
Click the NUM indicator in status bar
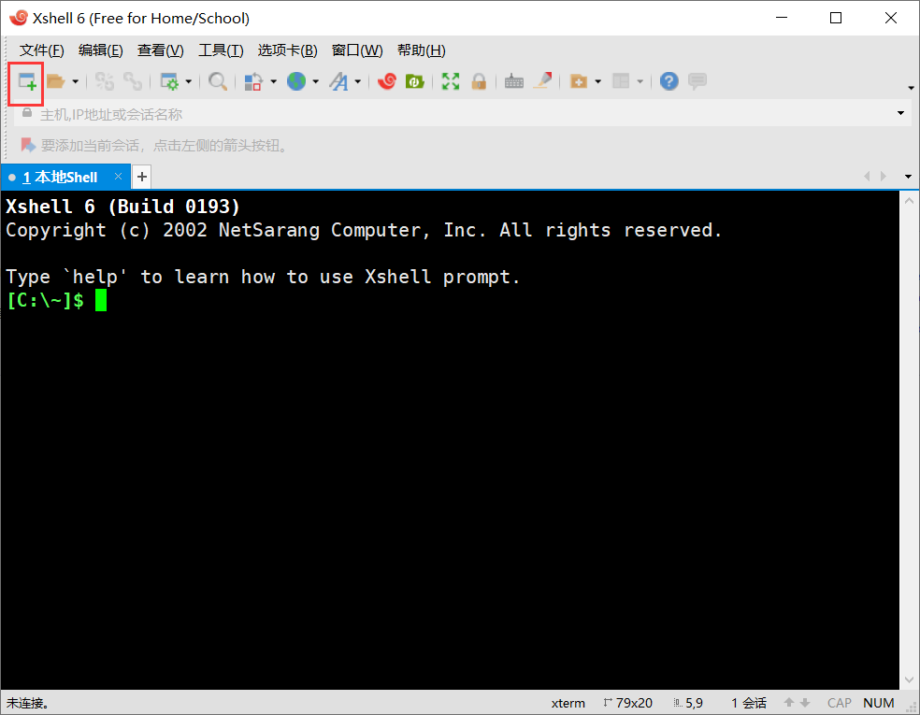point(878,703)
